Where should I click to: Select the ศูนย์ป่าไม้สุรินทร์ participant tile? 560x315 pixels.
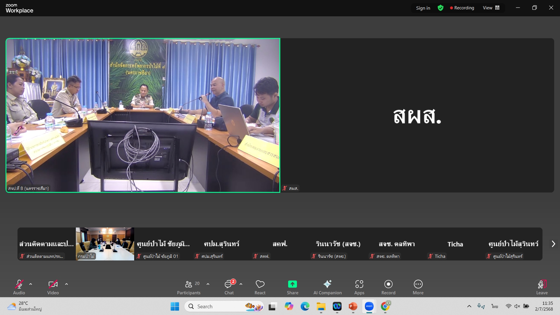pos(513,244)
